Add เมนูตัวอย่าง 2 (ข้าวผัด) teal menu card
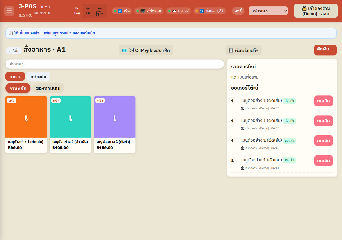The width and height of the screenshot is (342, 240). [x=70, y=125]
